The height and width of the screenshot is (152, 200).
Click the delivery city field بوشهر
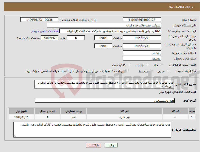[x=142, y=58]
